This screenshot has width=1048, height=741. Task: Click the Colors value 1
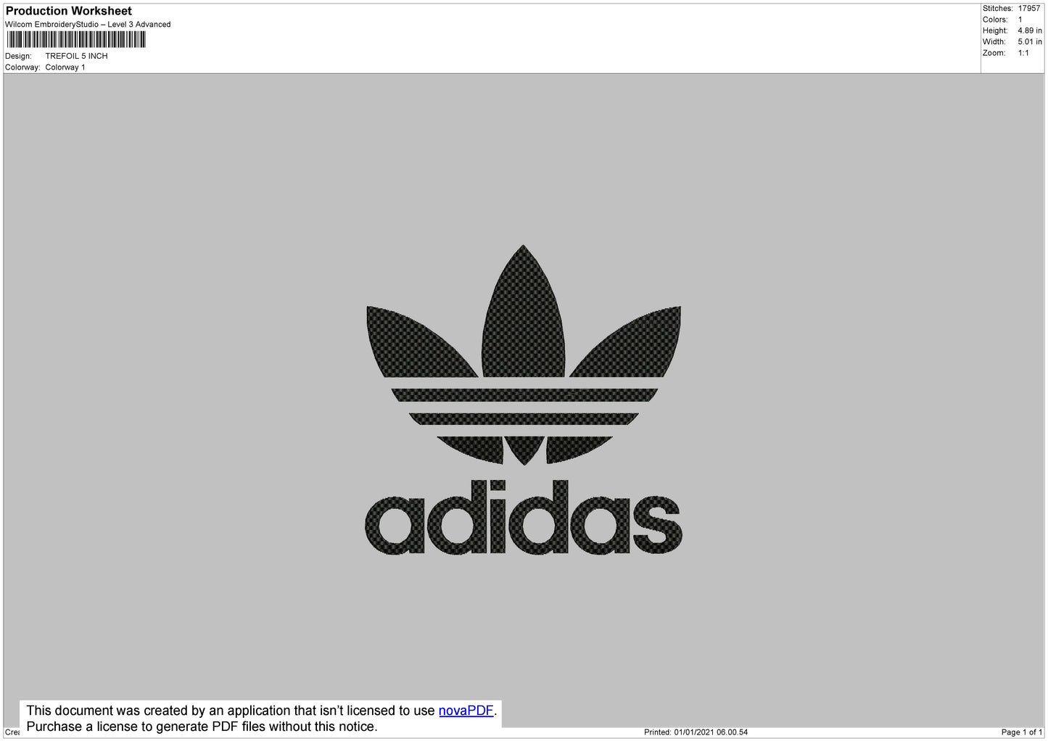(x=1020, y=20)
